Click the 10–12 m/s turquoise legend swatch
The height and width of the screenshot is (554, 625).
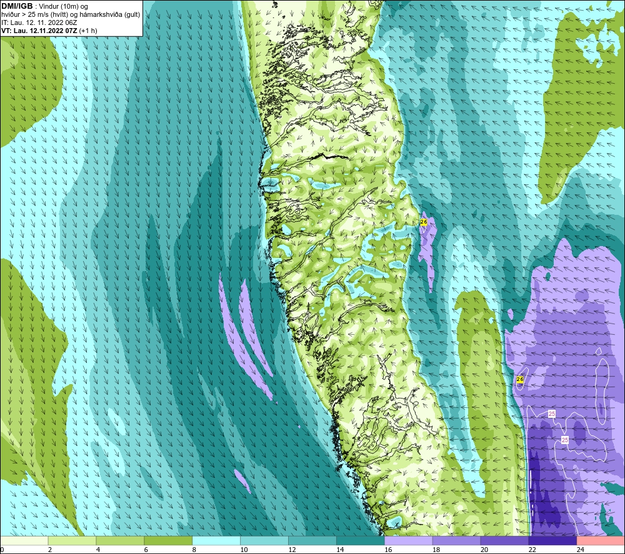pyautogui.click(x=264, y=540)
